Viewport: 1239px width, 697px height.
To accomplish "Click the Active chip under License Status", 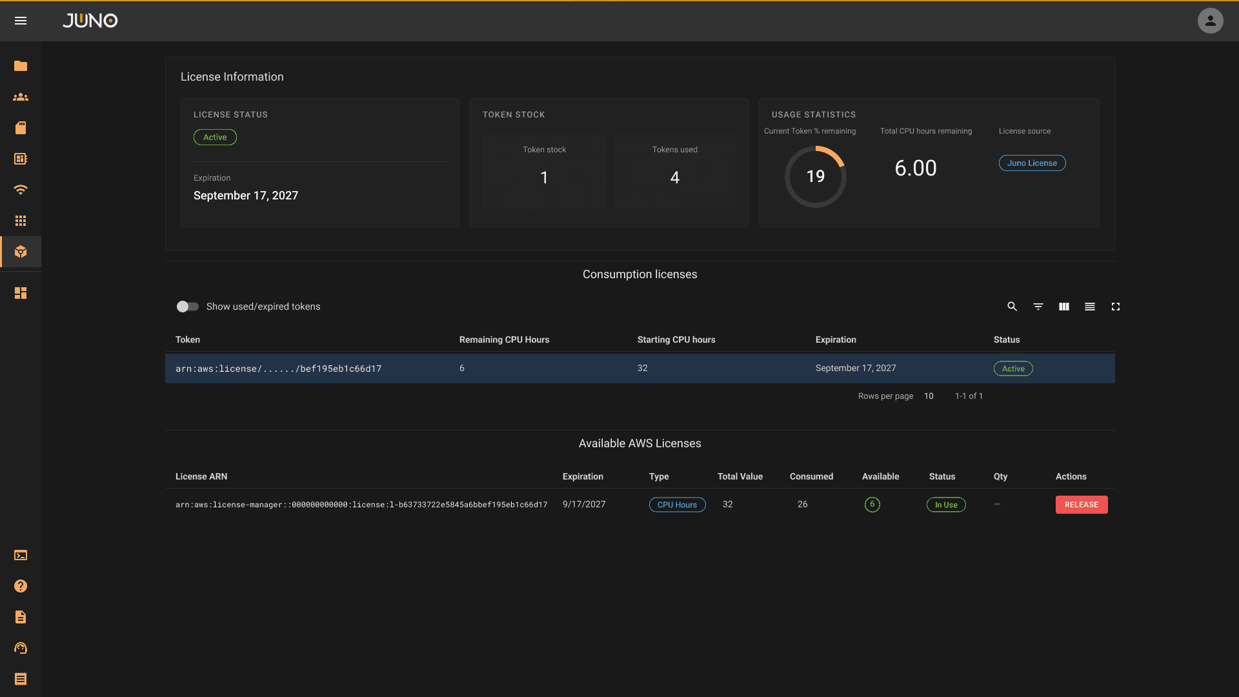I will [215, 137].
